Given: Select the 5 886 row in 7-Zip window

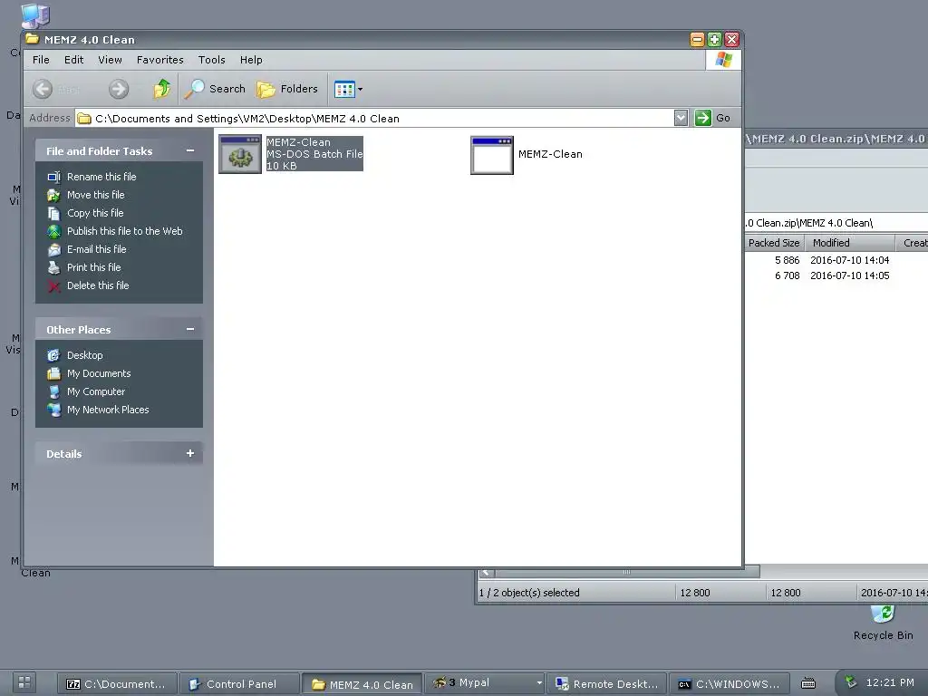Looking at the screenshot, I should [836, 260].
